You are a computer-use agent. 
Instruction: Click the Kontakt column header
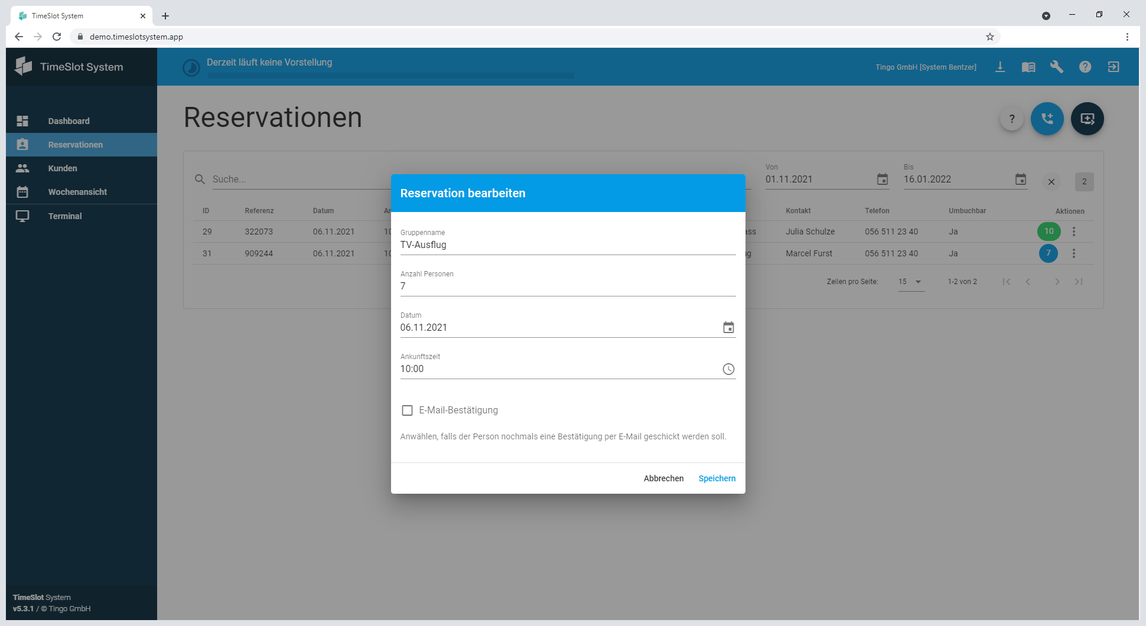pos(799,211)
